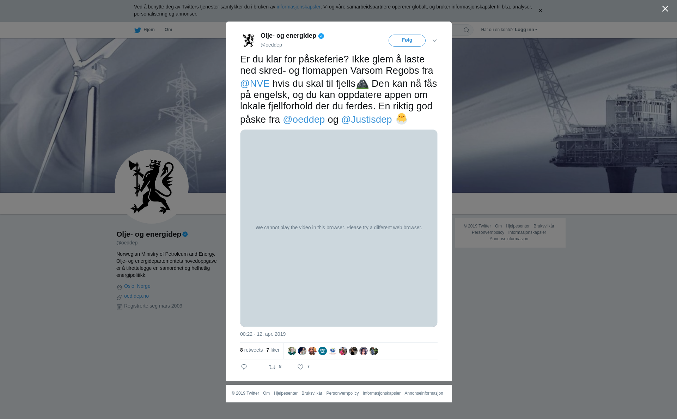Image resolution: width=677 pixels, height=419 pixels.
Task: Visit the oed.dep.no website link
Action: 136,296
